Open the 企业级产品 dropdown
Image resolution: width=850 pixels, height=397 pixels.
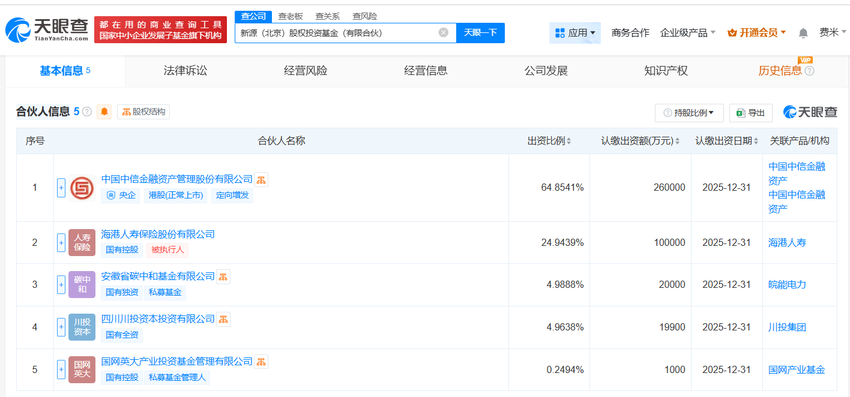[x=688, y=33]
